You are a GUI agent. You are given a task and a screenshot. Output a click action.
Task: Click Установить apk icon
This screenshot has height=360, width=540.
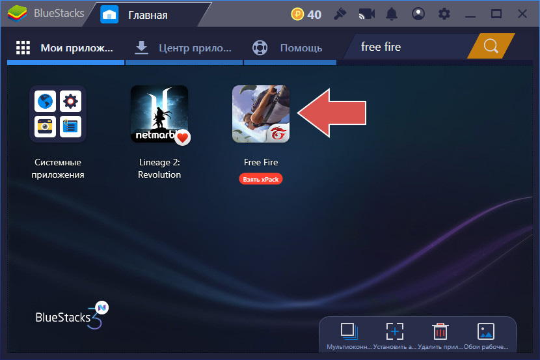[395, 331]
